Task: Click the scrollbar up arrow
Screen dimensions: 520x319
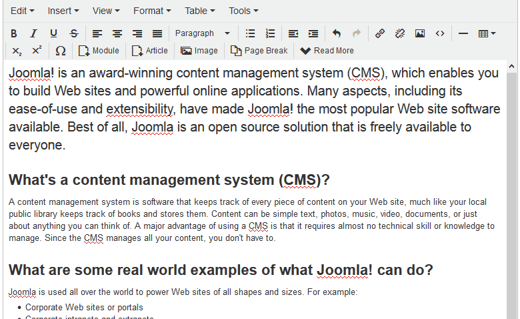Action: 511,66
